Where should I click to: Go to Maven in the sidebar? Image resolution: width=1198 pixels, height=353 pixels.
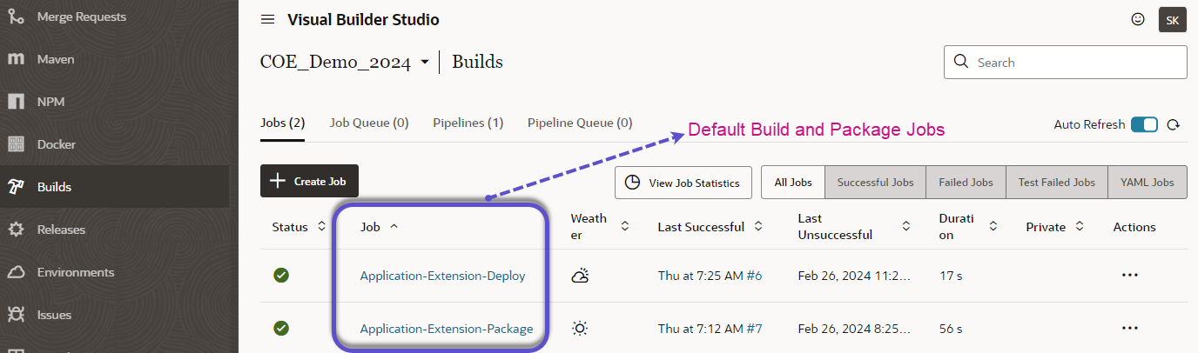tap(56, 59)
